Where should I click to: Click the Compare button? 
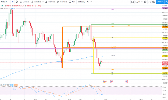click(24, 2)
